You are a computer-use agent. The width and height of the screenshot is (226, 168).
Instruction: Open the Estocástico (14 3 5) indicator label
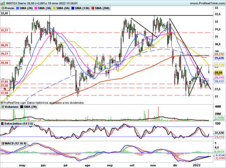point(17,123)
